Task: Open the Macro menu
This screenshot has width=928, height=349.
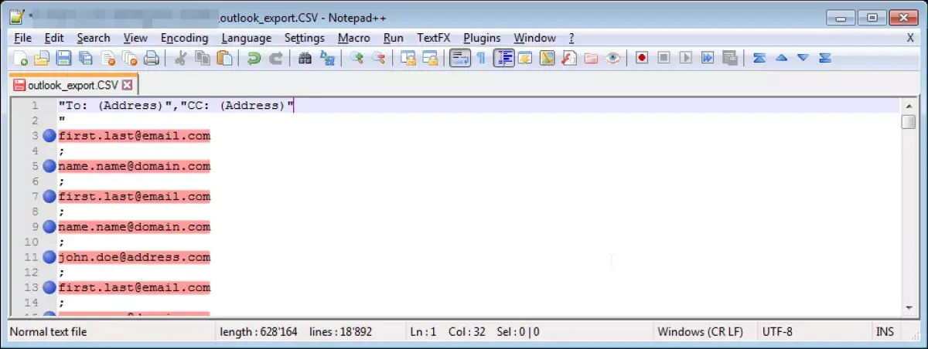Action: pyautogui.click(x=354, y=38)
